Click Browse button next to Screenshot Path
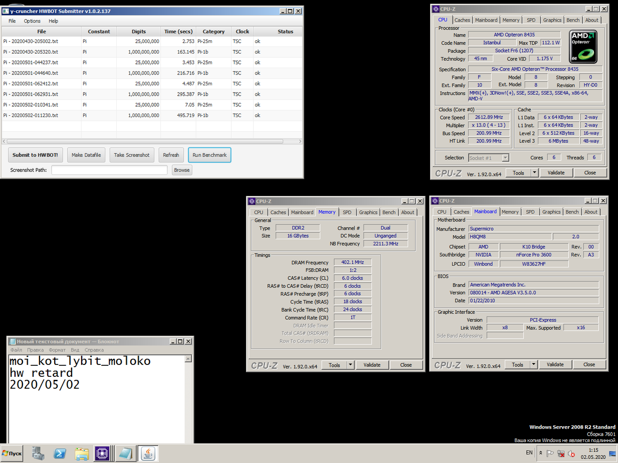Image resolution: width=618 pixels, height=463 pixels. (x=182, y=170)
